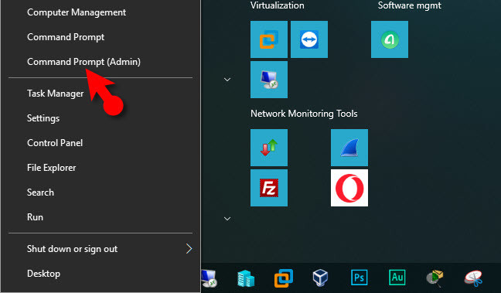
Task: Open the Remote Desktop Connection tile
Action: [x=269, y=80]
